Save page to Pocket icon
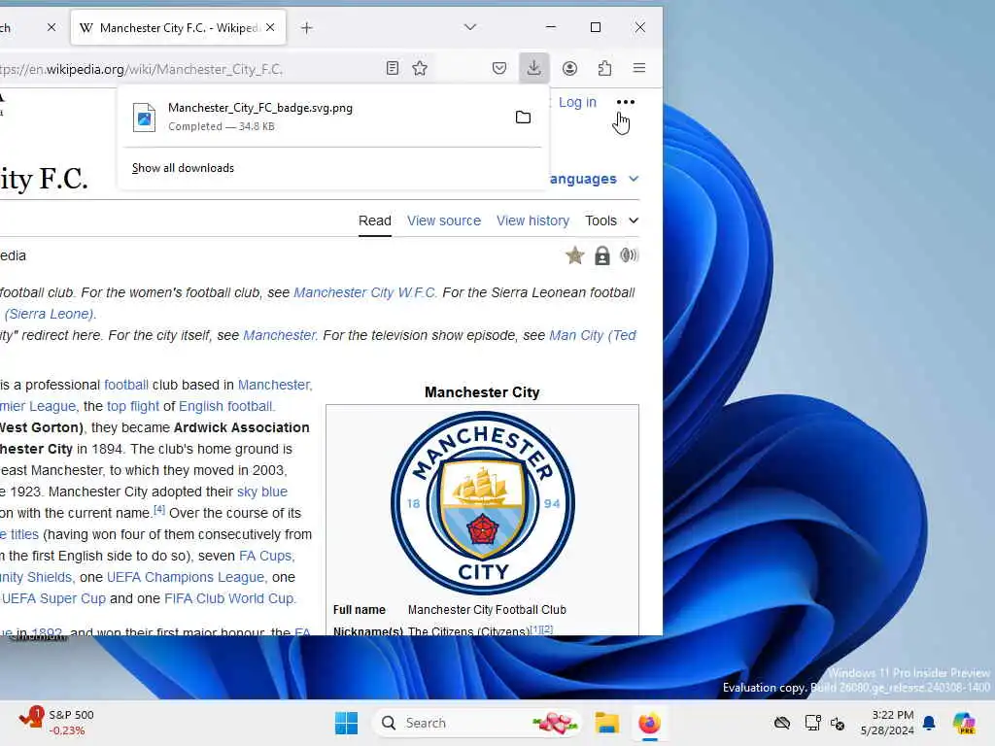The width and height of the screenshot is (995, 746). [x=499, y=68]
